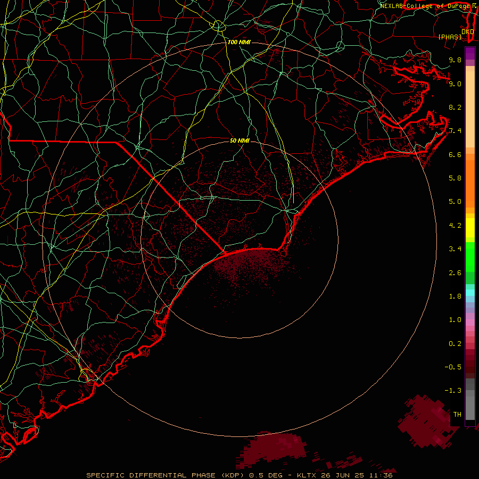Pick the yellow color bar segment
The width and height of the screenshot is (479, 479).
[470, 228]
